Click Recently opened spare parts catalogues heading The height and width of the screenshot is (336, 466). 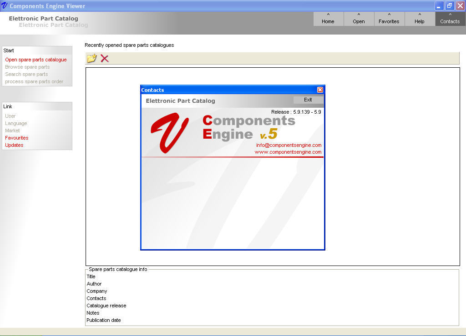(129, 45)
